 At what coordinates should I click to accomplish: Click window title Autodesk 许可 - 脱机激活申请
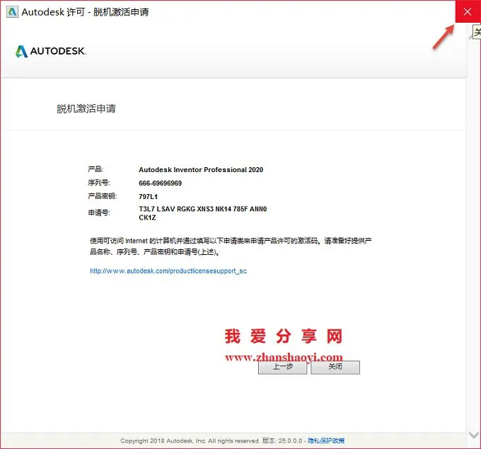86,12
